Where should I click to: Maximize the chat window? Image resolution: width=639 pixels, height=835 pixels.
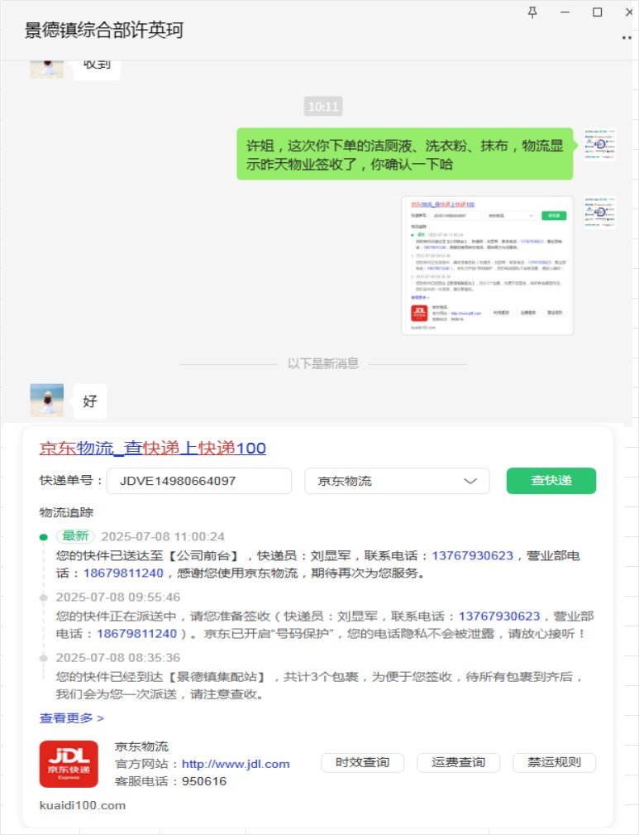[598, 12]
